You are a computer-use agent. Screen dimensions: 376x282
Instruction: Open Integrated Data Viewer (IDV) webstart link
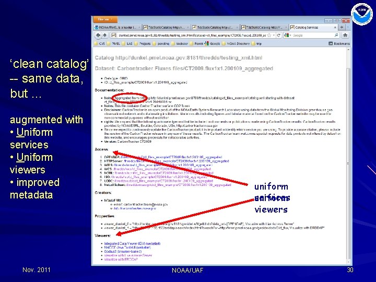coord(132,244)
